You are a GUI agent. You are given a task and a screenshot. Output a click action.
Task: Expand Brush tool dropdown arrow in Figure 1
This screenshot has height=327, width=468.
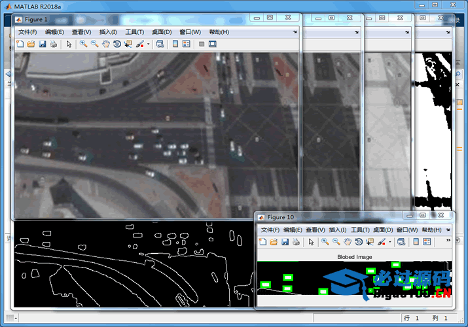point(148,44)
